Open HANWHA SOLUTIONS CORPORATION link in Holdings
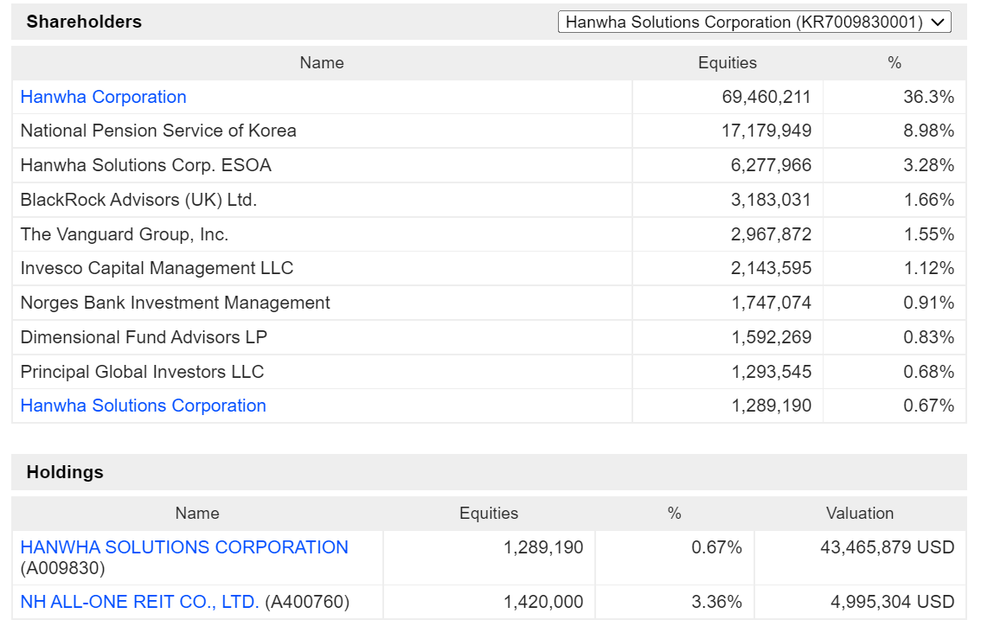 tap(184, 547)
